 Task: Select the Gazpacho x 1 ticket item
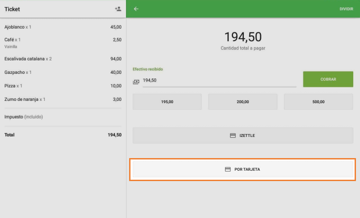click(63, 72)
